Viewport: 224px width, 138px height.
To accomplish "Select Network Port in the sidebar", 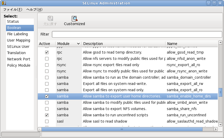I will (x=19, y=59).
